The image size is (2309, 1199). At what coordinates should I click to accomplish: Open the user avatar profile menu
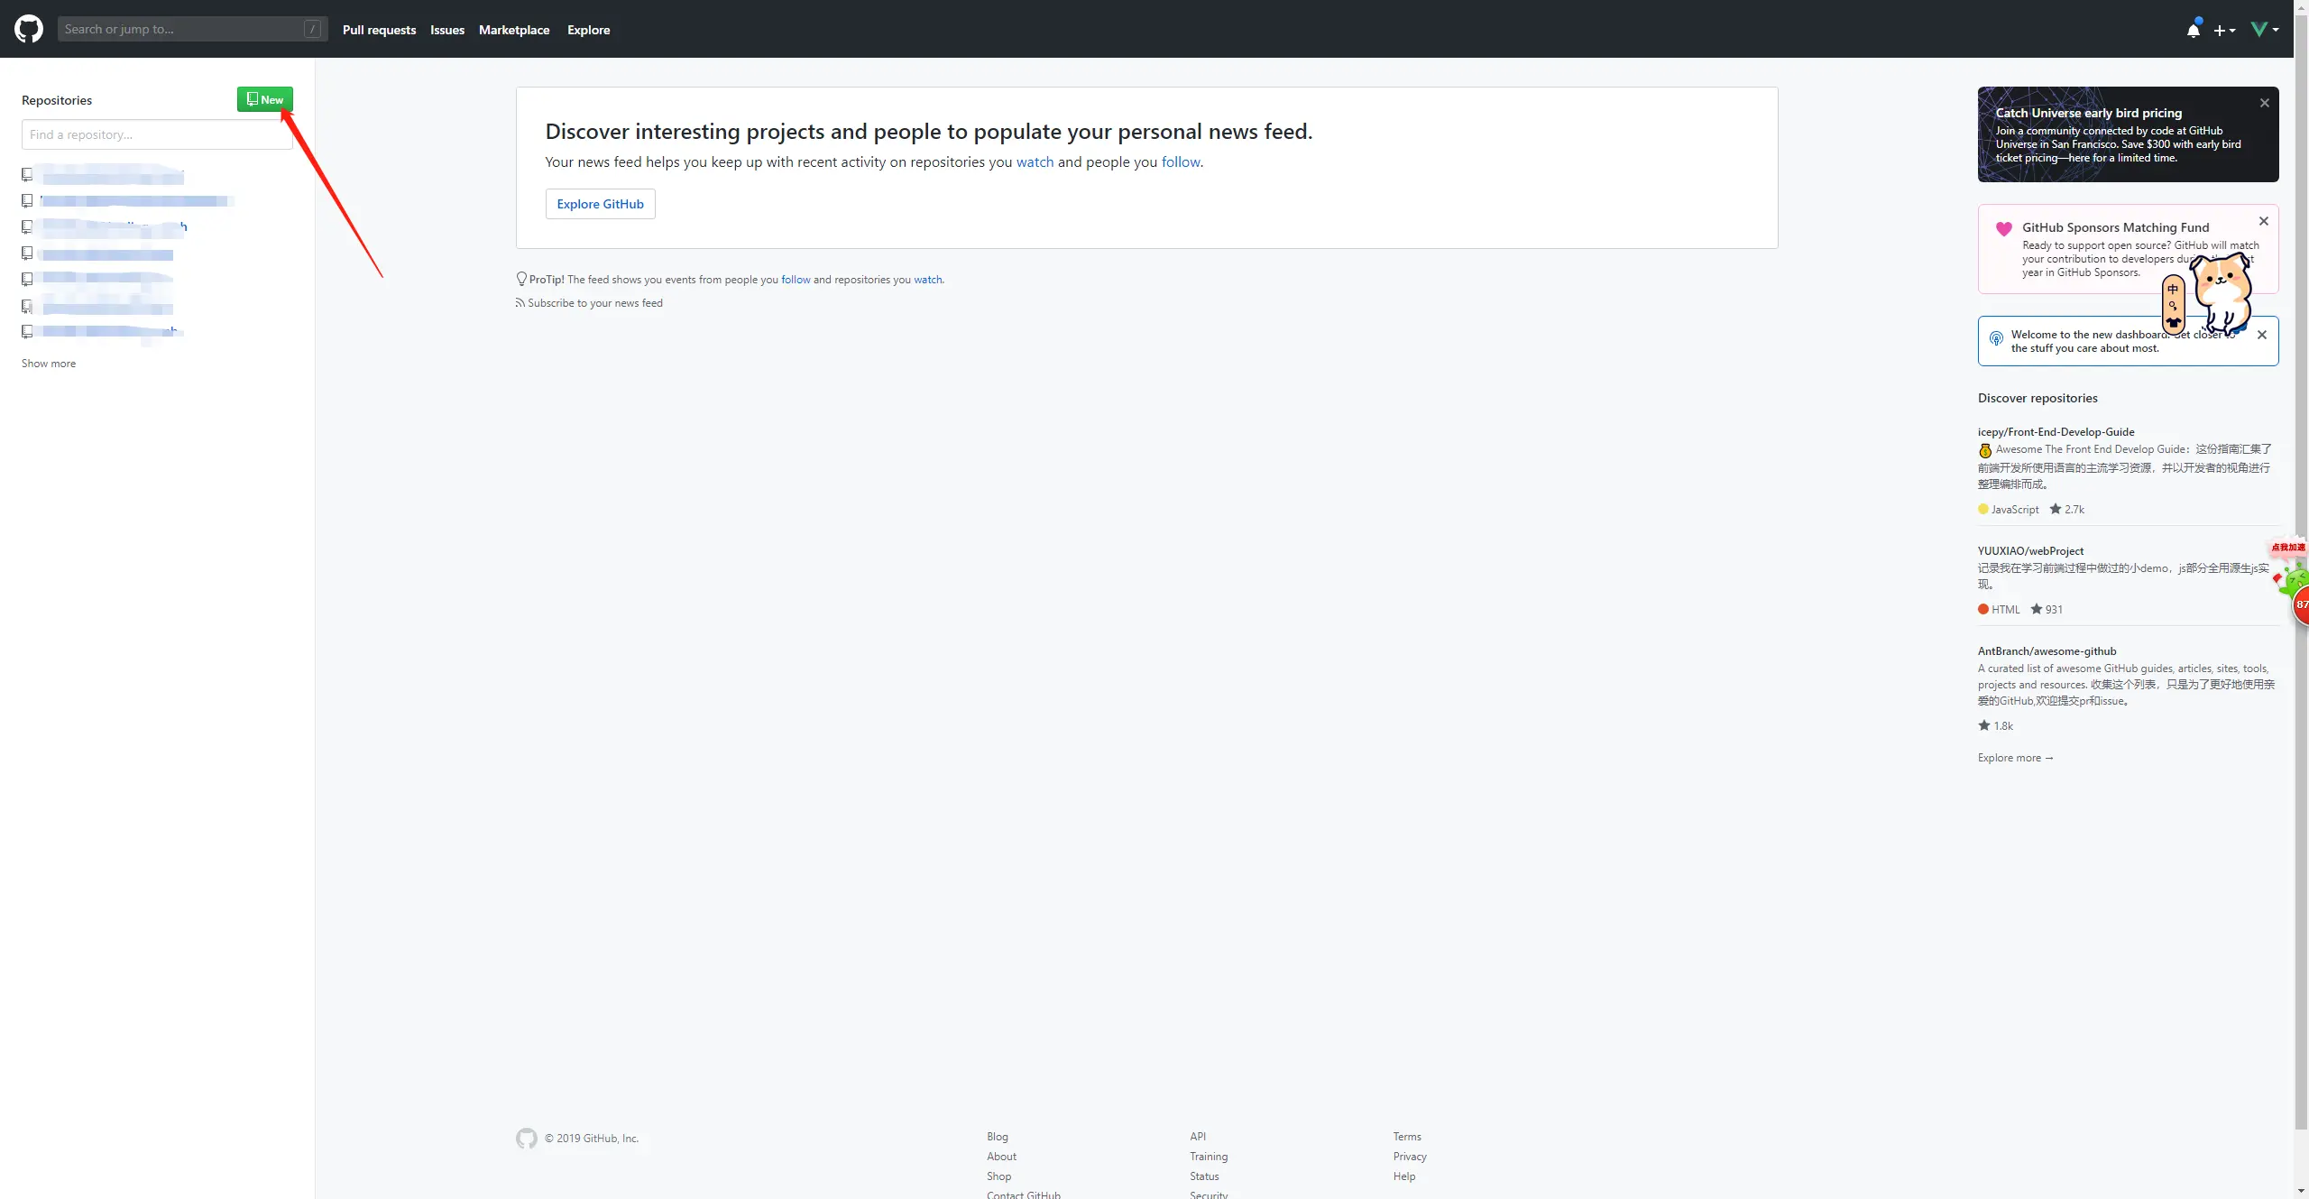coord(2264,30)
